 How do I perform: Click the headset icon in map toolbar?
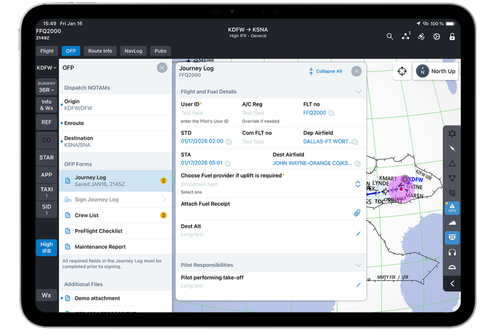(452, 252)
